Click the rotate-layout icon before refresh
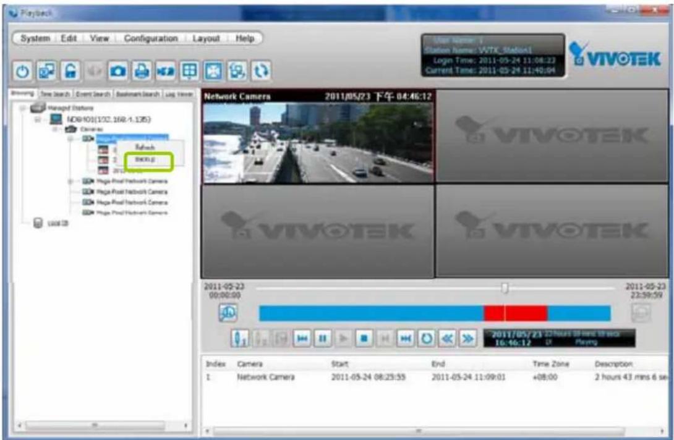 click(x=237, y=71)
